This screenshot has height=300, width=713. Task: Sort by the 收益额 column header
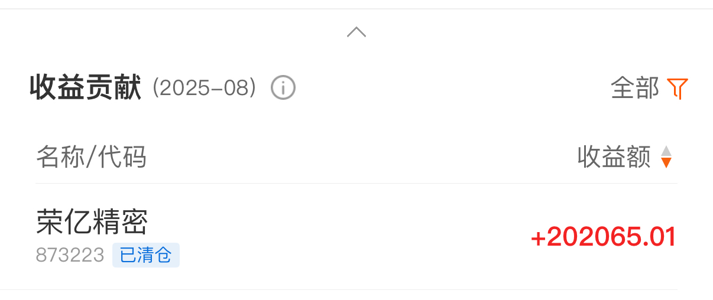[x=614, y=157]
